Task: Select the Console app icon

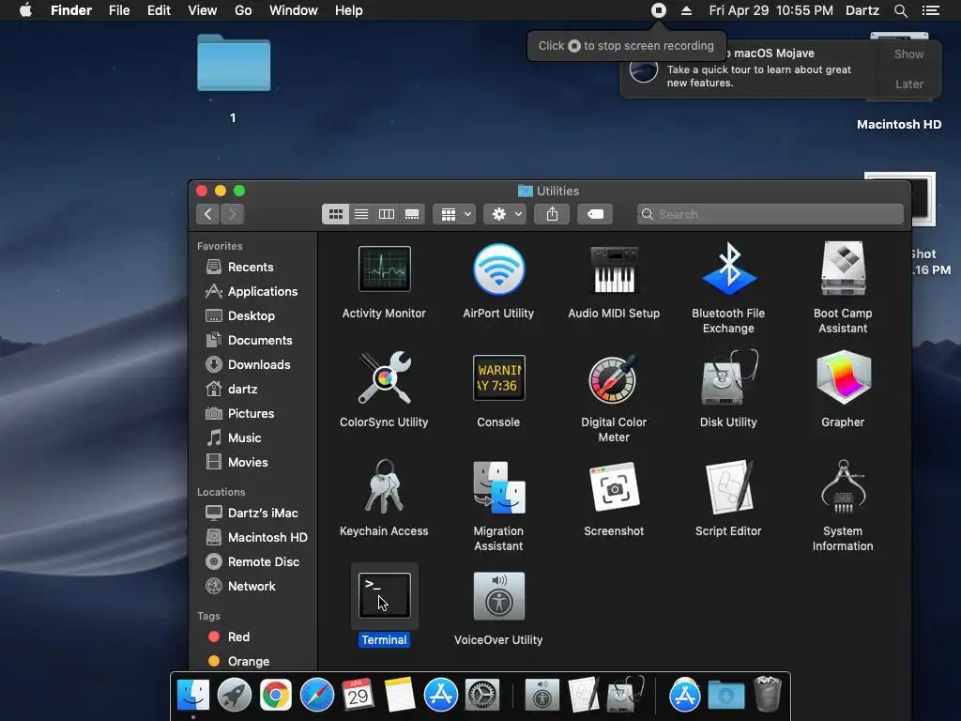Action: 499,377
